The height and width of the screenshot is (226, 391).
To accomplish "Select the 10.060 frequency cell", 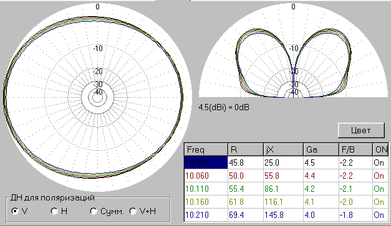I will (206, 176).
